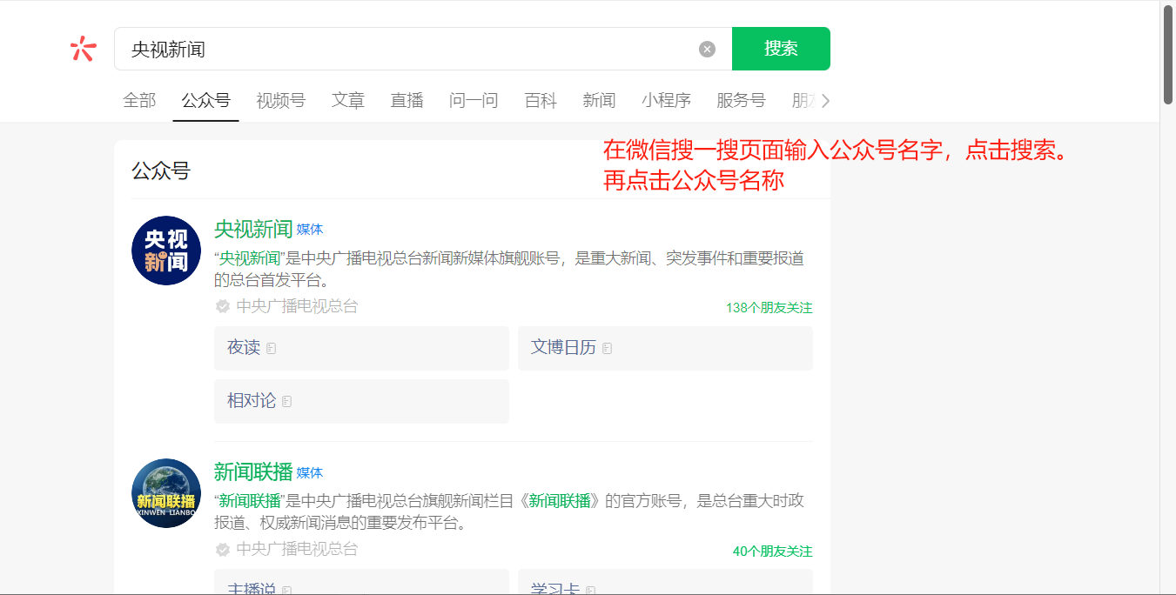This screenshot has height=595, width=1176.
Task: Click the vertical page scrollbar thumb
Action: (1168, 52)
